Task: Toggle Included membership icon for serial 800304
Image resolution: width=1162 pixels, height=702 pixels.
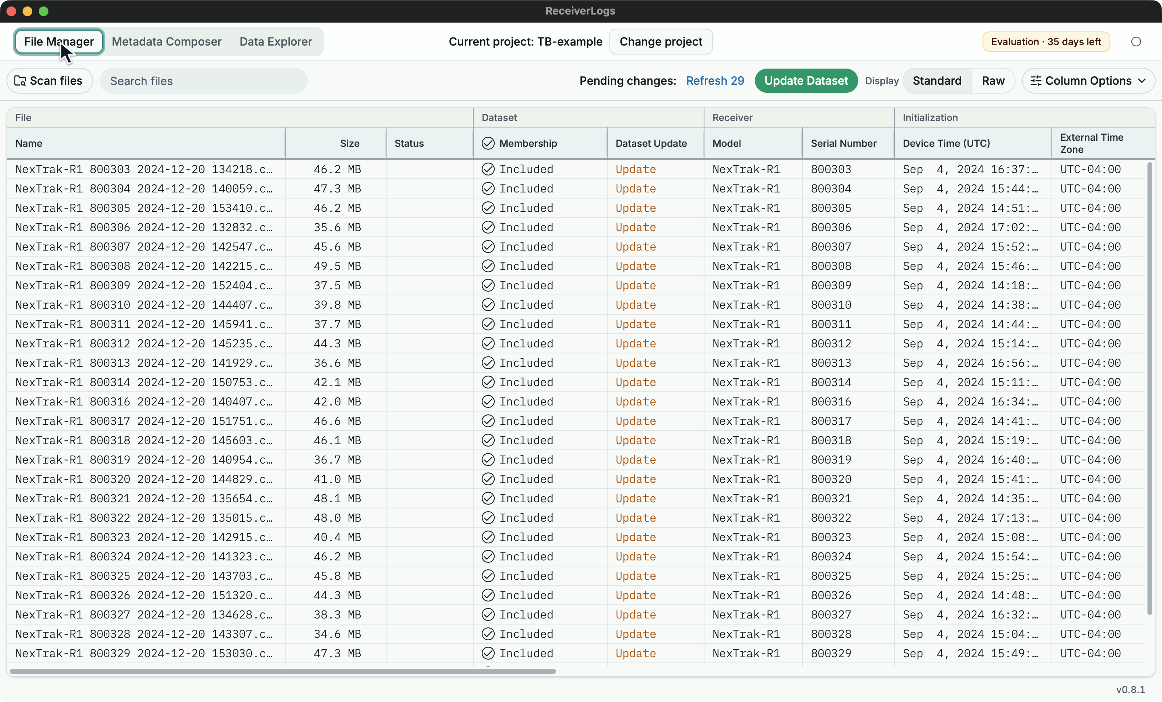Action: [488, 188]
